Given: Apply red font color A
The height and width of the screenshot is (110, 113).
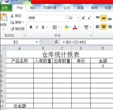Looking at the screenshot, I should [75, 27].
